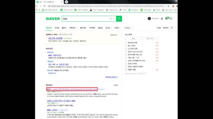Expand the 더보기 more tabs menu
213x119 pixels.
point(117,28)
